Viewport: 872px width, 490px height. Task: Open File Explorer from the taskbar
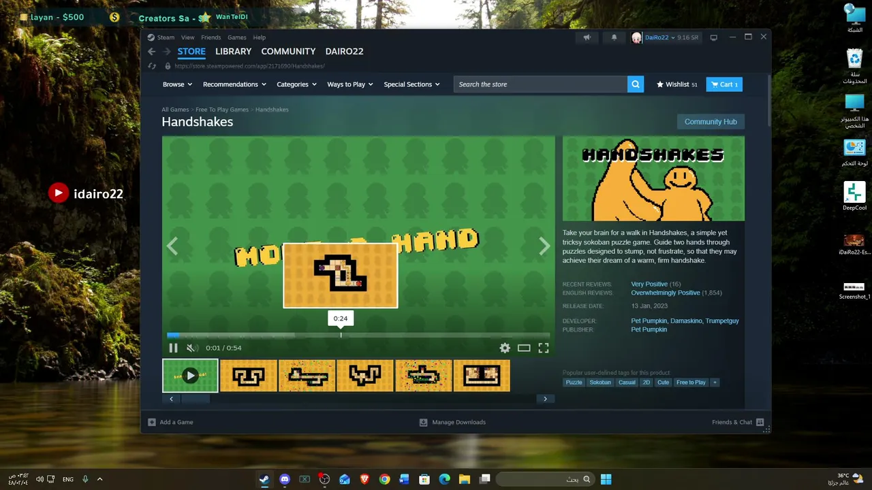tap(465, 479)
